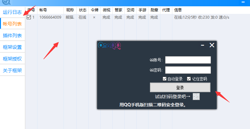The width and height of the screenshot is (250, 129).
Task: Click the 空间 column header
Action: 131,10
